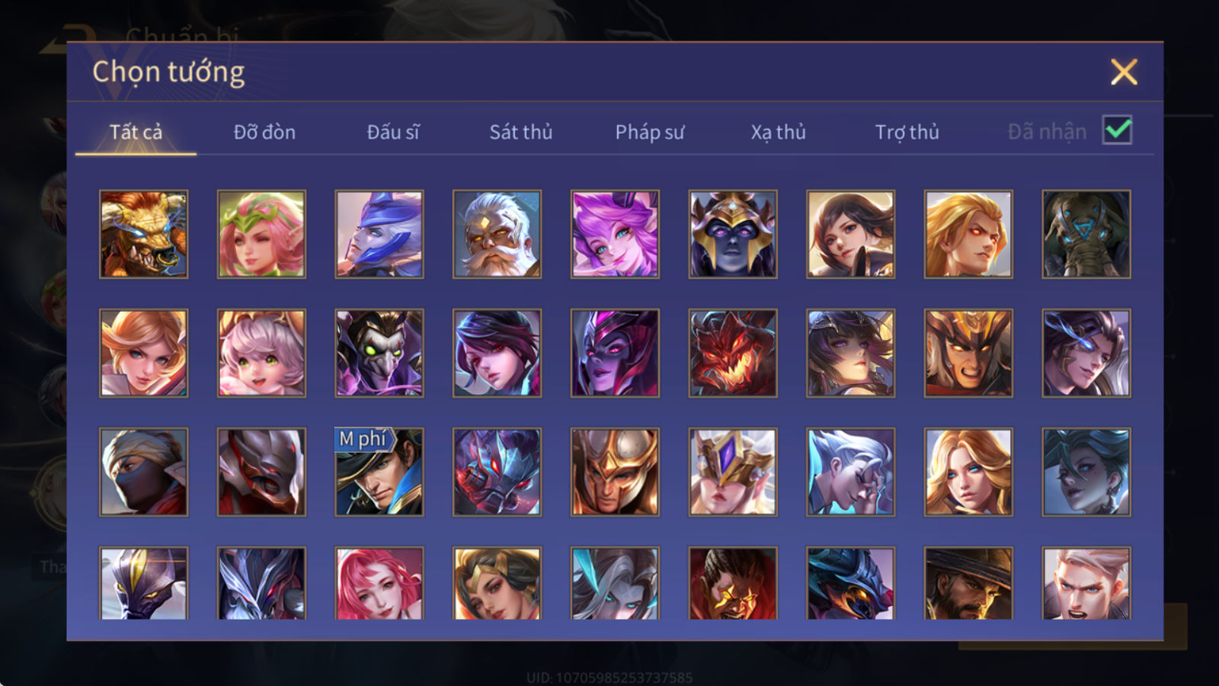The width and height of the screenshot is (1219, 686).
Task: Pick the purple-haired bunny girl hero
Action: pos(615,234)
